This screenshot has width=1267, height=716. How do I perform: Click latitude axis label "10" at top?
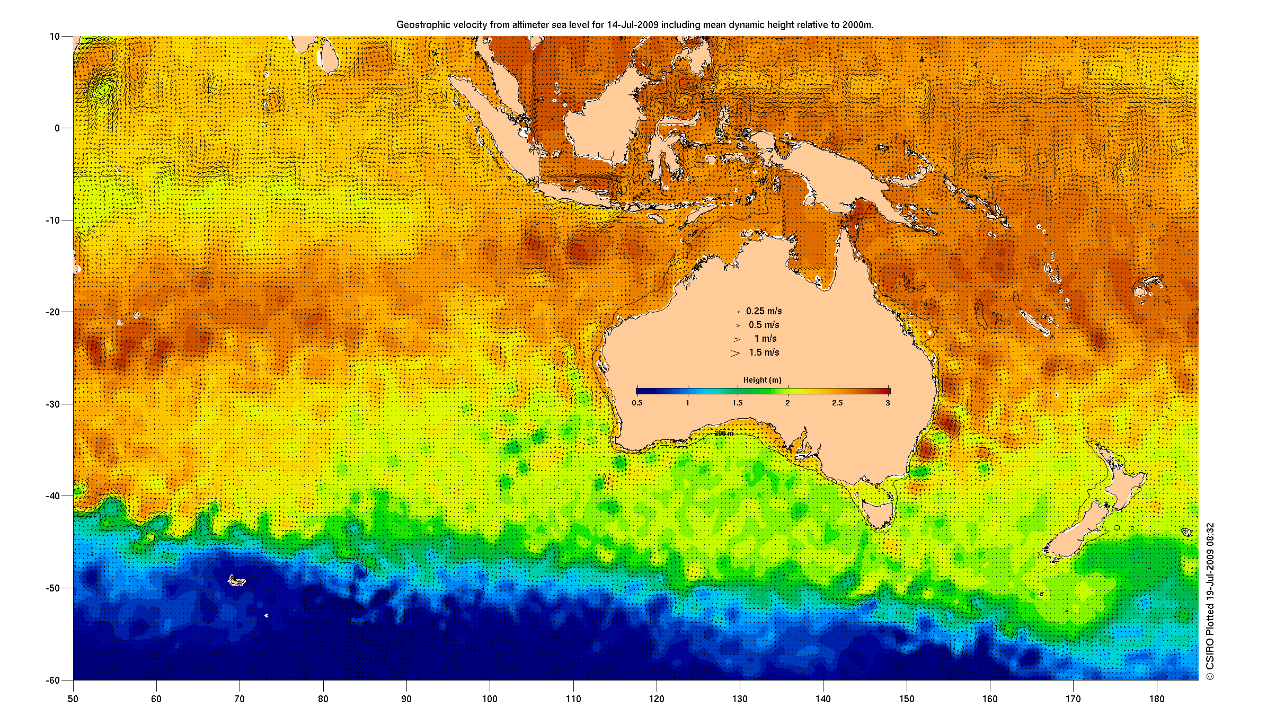tap(55, 37)
